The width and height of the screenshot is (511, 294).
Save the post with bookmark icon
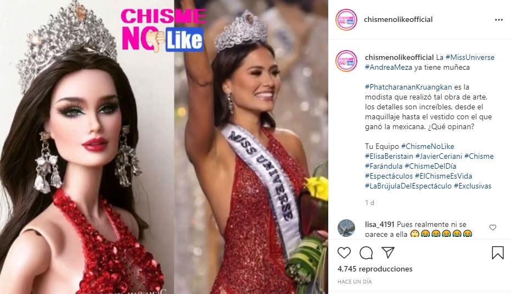(498, 253)
